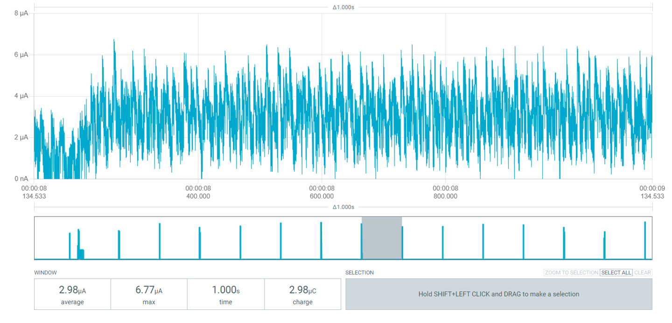
Task: Click the 8 µA y-axis label
Action: click(21, 14)
